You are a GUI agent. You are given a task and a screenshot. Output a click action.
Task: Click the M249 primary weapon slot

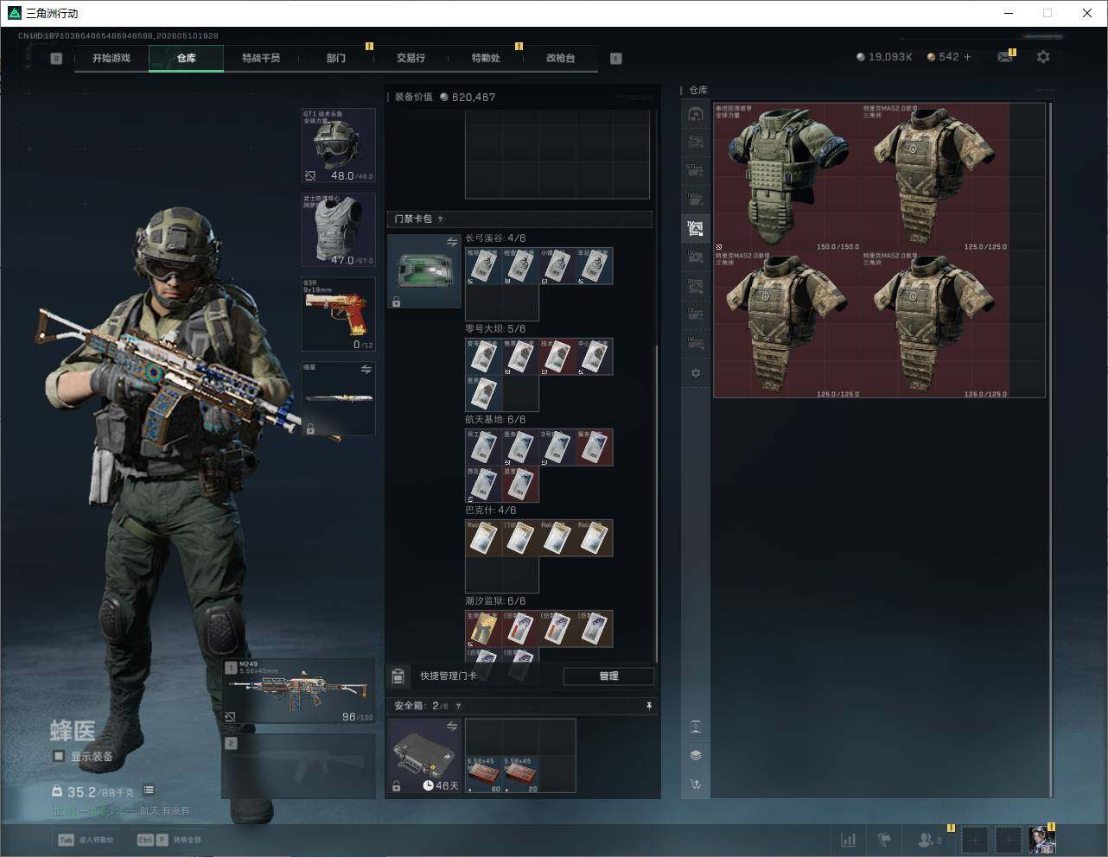click(x=299, y=692)
